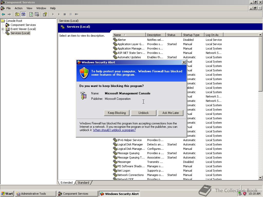263x197 pixels.
Task: Click the Alerter service gear icon
Action: pyautogui.click(x=115, y=40)
